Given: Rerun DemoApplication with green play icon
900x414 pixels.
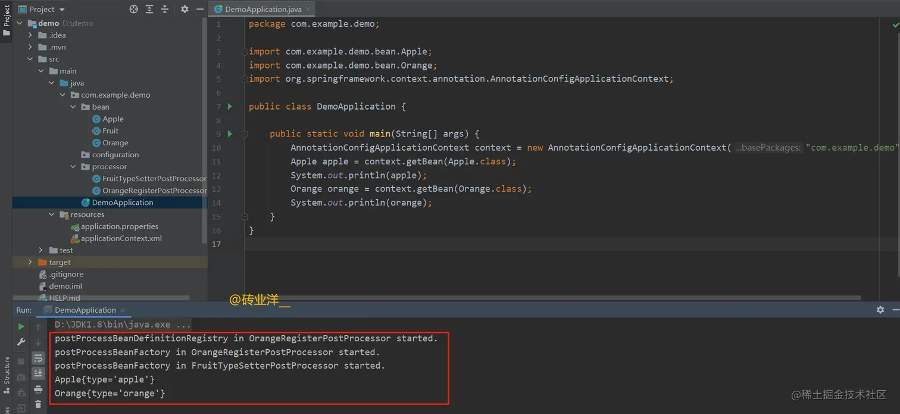Looking at the screenshot, I should tap(21, 326).
